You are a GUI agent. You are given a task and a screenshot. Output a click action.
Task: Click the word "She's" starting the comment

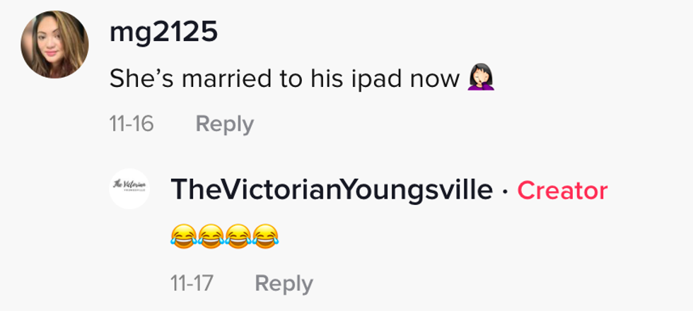click(x=143, y=78)
